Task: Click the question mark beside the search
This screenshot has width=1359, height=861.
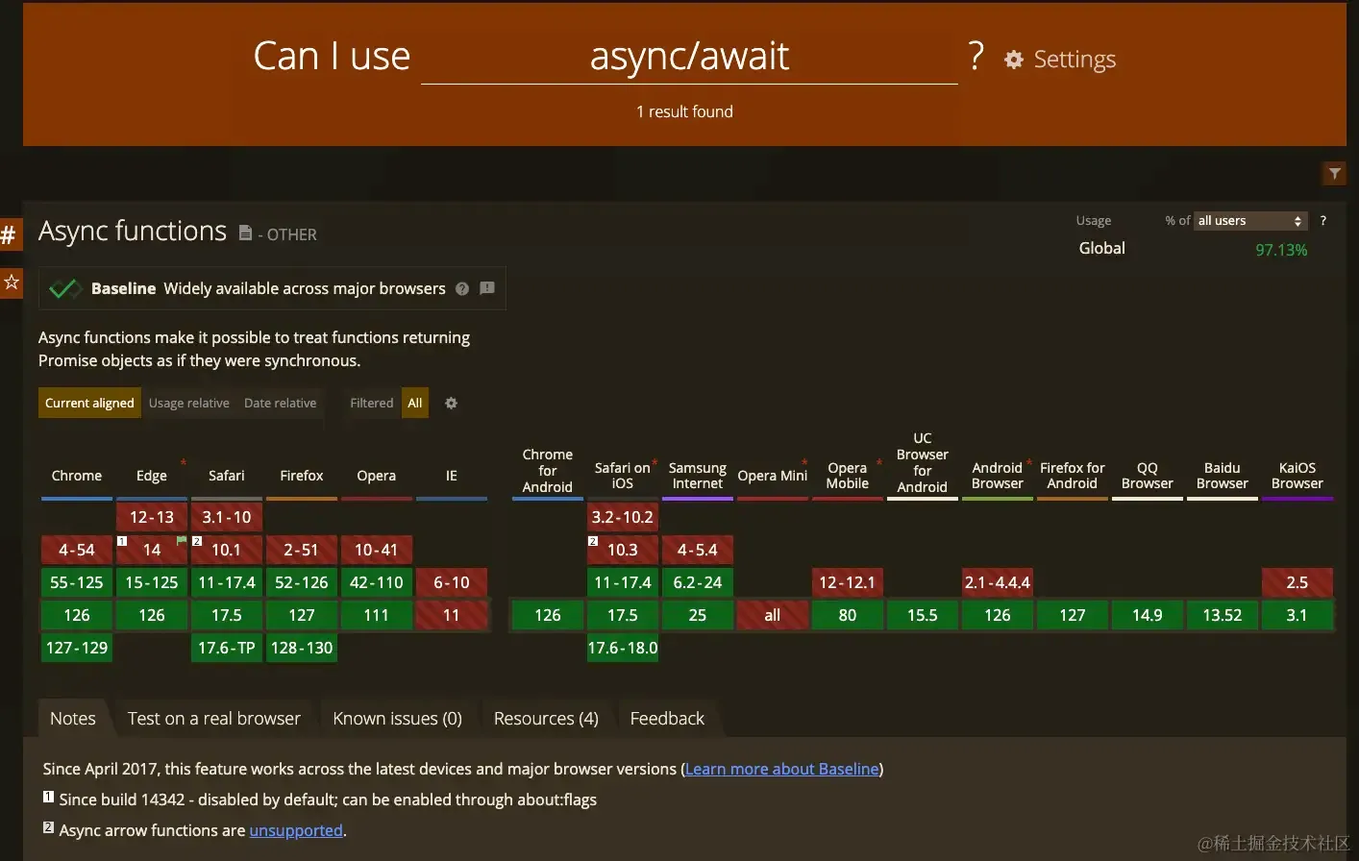Action: click(x=976, y=57)
